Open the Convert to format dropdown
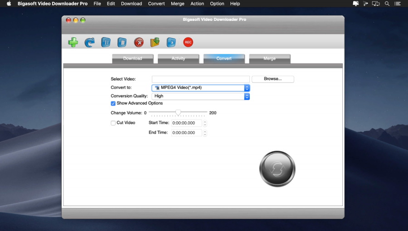The image size is (408, 231). [201, 88]
